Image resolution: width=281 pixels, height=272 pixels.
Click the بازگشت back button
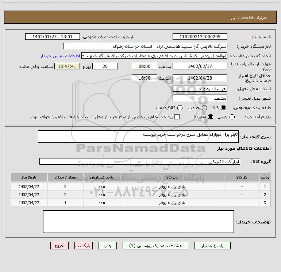(84, 246)
